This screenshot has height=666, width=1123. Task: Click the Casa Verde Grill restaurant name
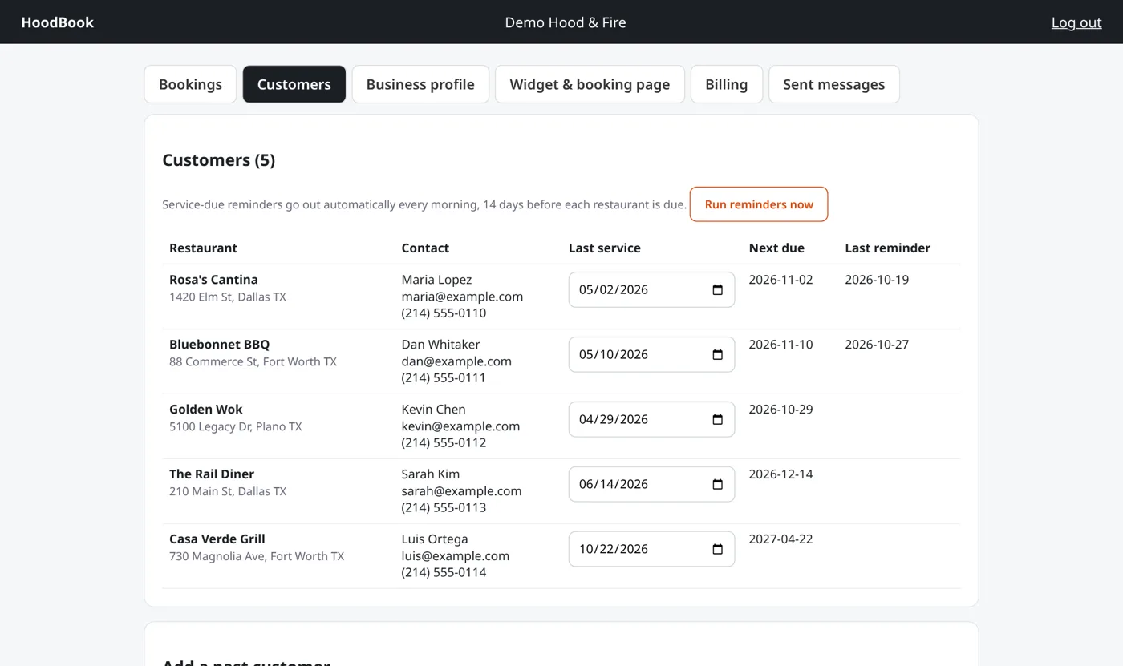click(x=217, y=539)
